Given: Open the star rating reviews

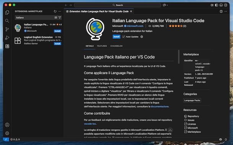Looking at the screenshot, I should (178, 26).
